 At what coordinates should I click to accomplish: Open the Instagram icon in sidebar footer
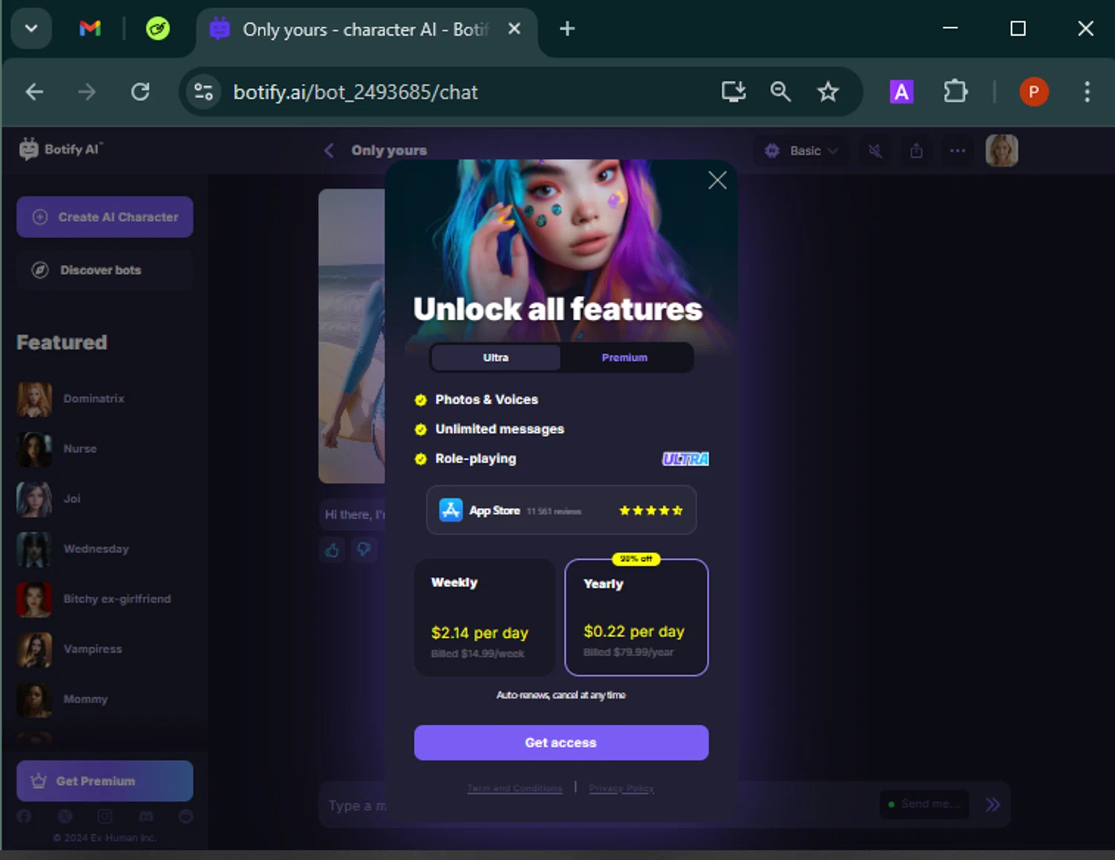pos(105,816)
